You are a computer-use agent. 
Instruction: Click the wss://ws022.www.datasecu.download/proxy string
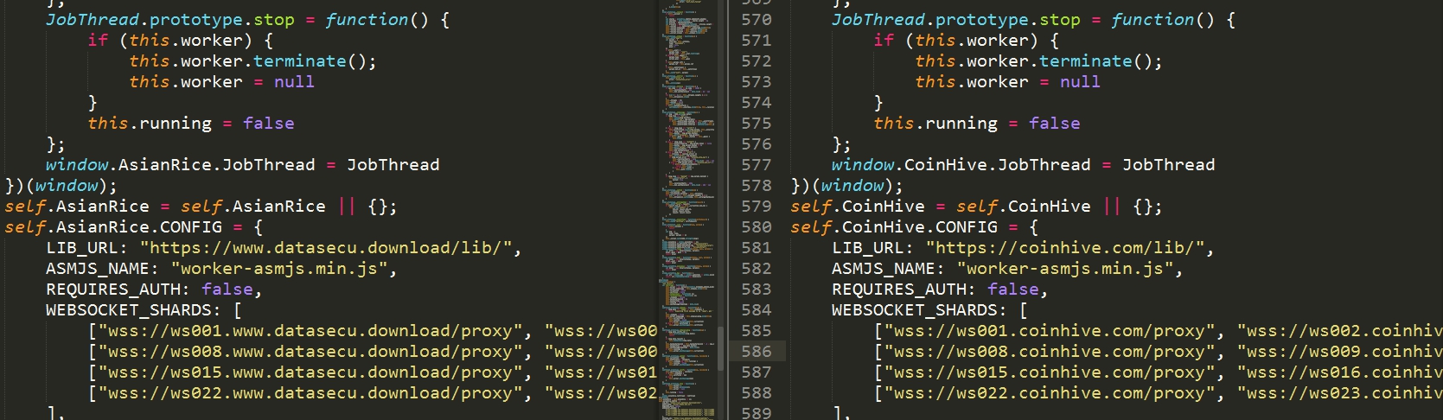pyautogui.click(x=310, y=393)
